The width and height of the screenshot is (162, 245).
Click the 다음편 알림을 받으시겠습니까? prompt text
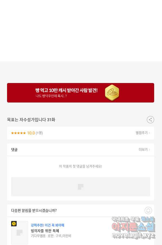click(x=34, y=210)
